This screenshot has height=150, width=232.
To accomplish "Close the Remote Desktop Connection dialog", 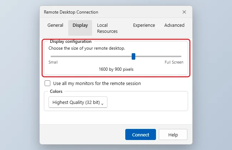I will click(x=184, y=12).
